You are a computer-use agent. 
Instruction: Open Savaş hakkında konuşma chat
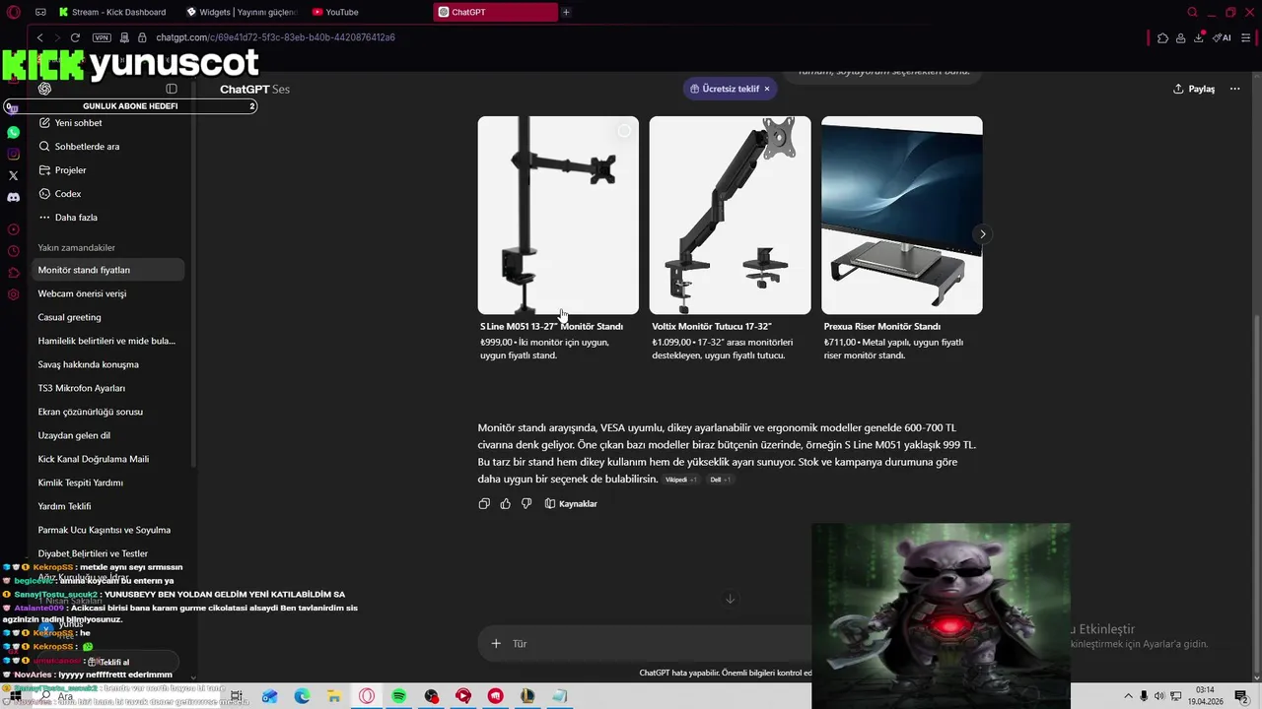[108, 364]
